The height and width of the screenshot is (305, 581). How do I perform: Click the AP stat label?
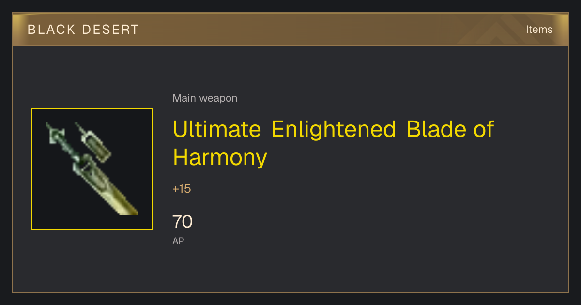(178, 241)
